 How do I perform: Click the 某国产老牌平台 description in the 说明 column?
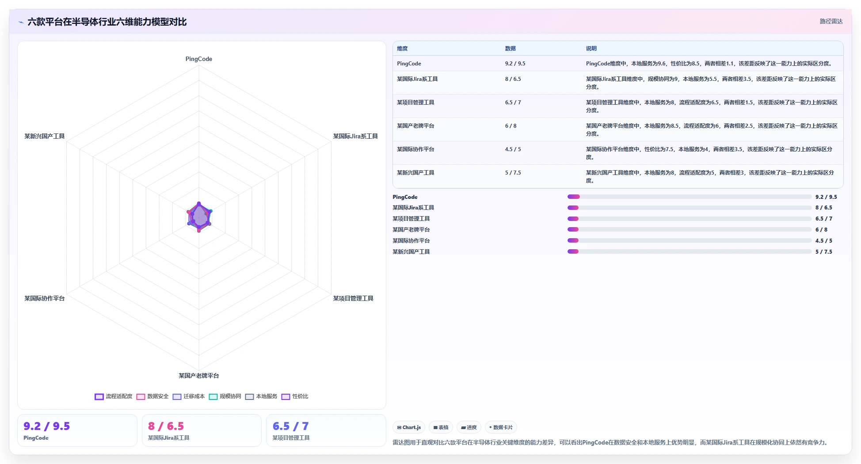(712, 130)
